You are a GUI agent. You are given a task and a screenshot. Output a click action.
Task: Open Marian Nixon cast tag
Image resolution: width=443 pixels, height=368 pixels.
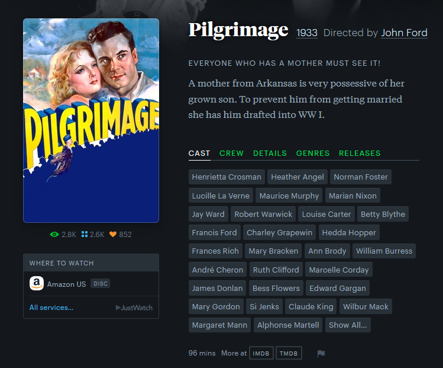coord(353,196)
